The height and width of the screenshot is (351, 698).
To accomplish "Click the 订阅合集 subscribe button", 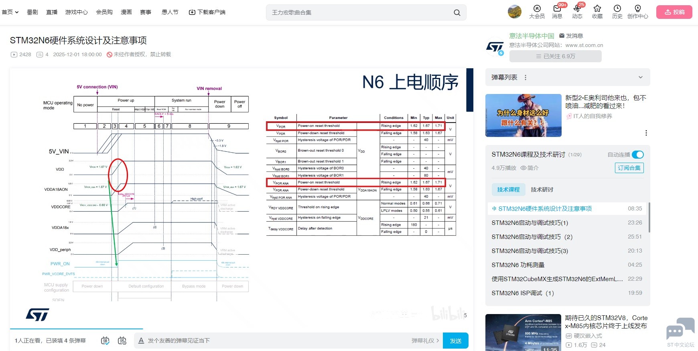I will 629,168.
